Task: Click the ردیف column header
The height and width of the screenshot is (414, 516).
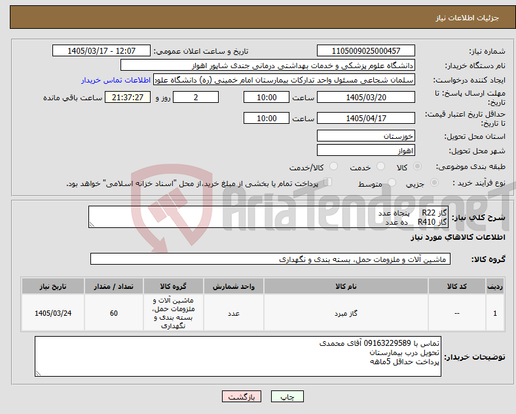Action: (495, 286)
